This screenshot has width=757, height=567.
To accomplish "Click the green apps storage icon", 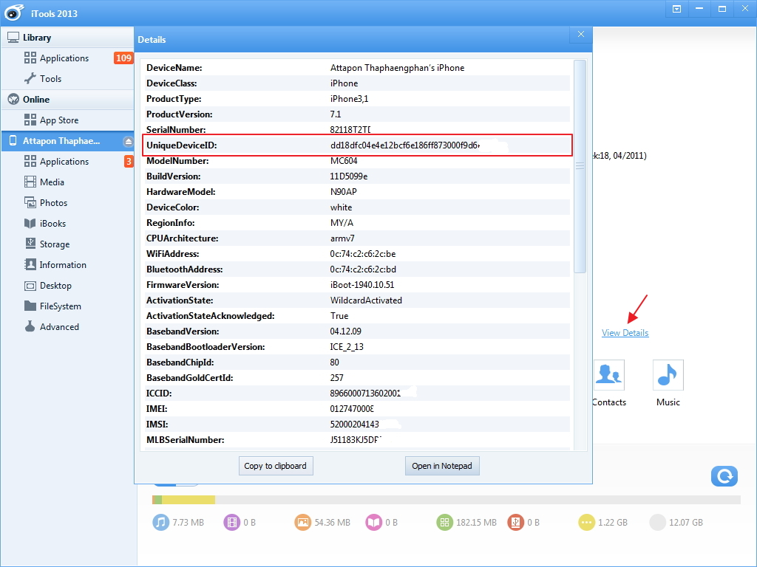I will tap(444, 522).
